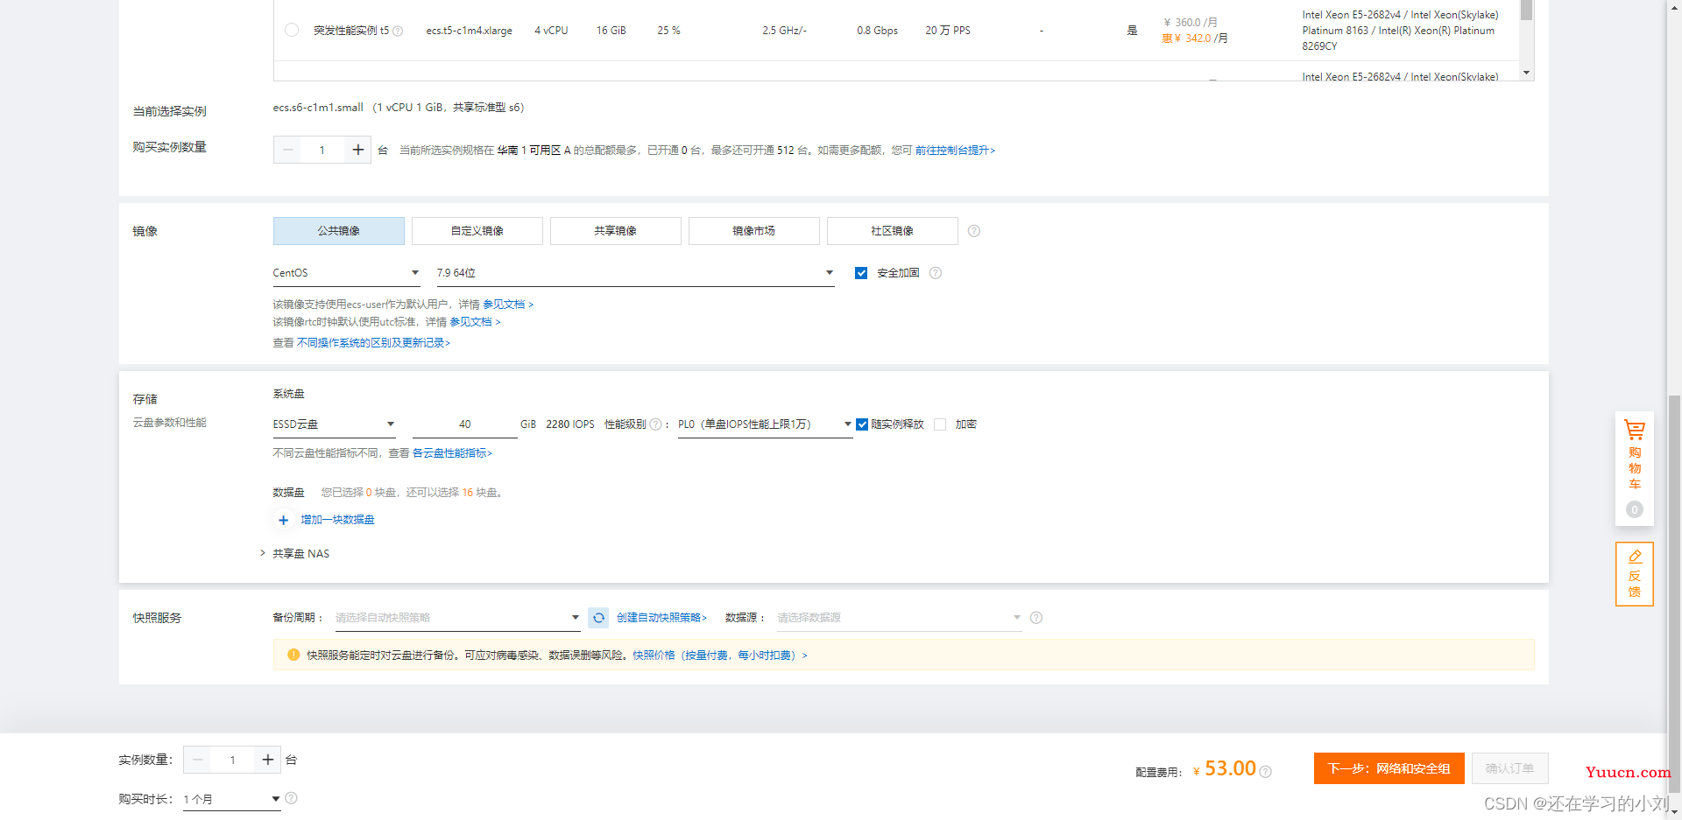Click plus icon to add data disk
Image resolution: width=1682 pixels, height=820 pixels.
283,520
